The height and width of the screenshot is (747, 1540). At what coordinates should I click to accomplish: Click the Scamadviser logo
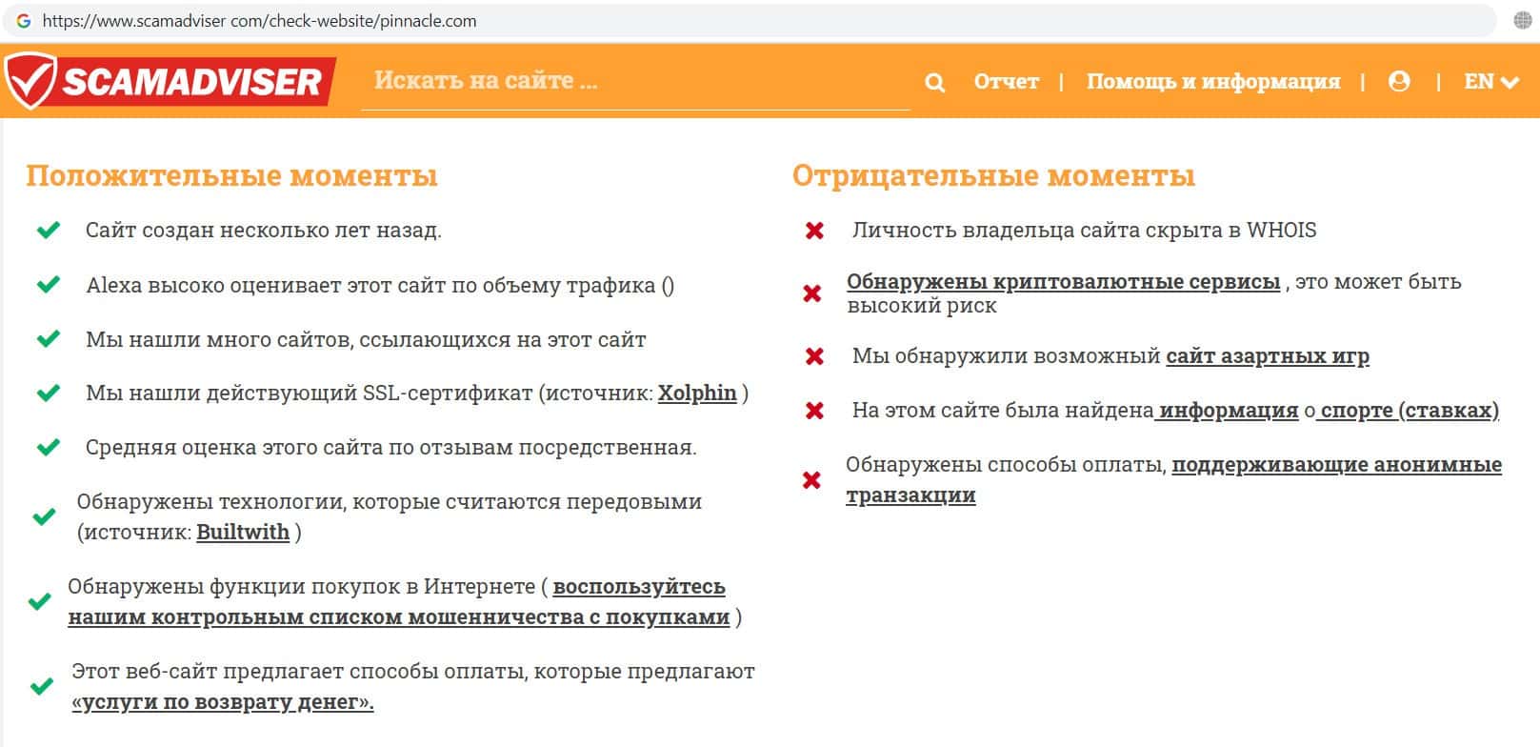click(169, 81)
